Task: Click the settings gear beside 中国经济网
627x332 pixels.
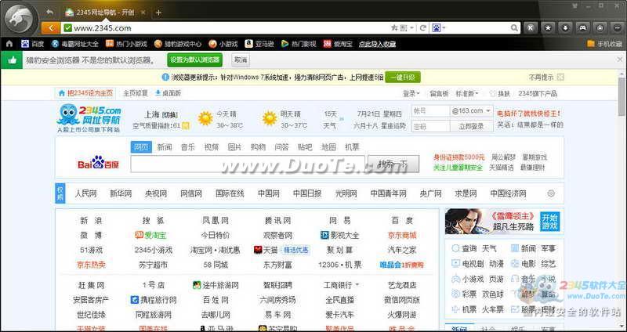Action: click(551, 193)
